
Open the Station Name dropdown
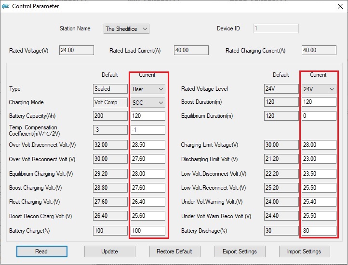click(x=126, y=29)
